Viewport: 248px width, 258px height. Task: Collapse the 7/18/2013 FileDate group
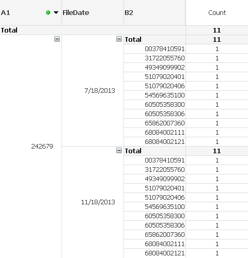[119, 39]
